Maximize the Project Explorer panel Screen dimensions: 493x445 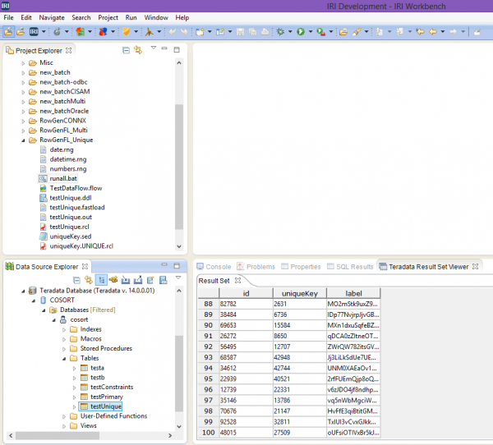pyautogui.click(x=177, y=49)
